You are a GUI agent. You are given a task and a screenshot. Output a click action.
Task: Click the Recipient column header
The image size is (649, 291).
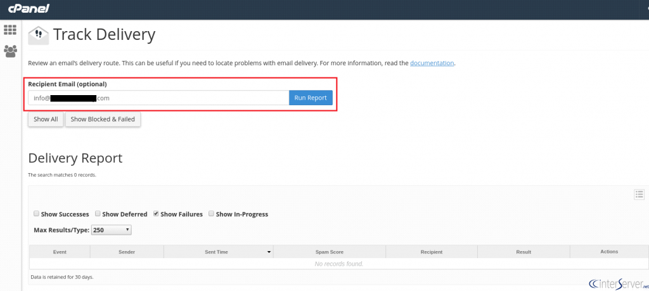tap(431, 252)
